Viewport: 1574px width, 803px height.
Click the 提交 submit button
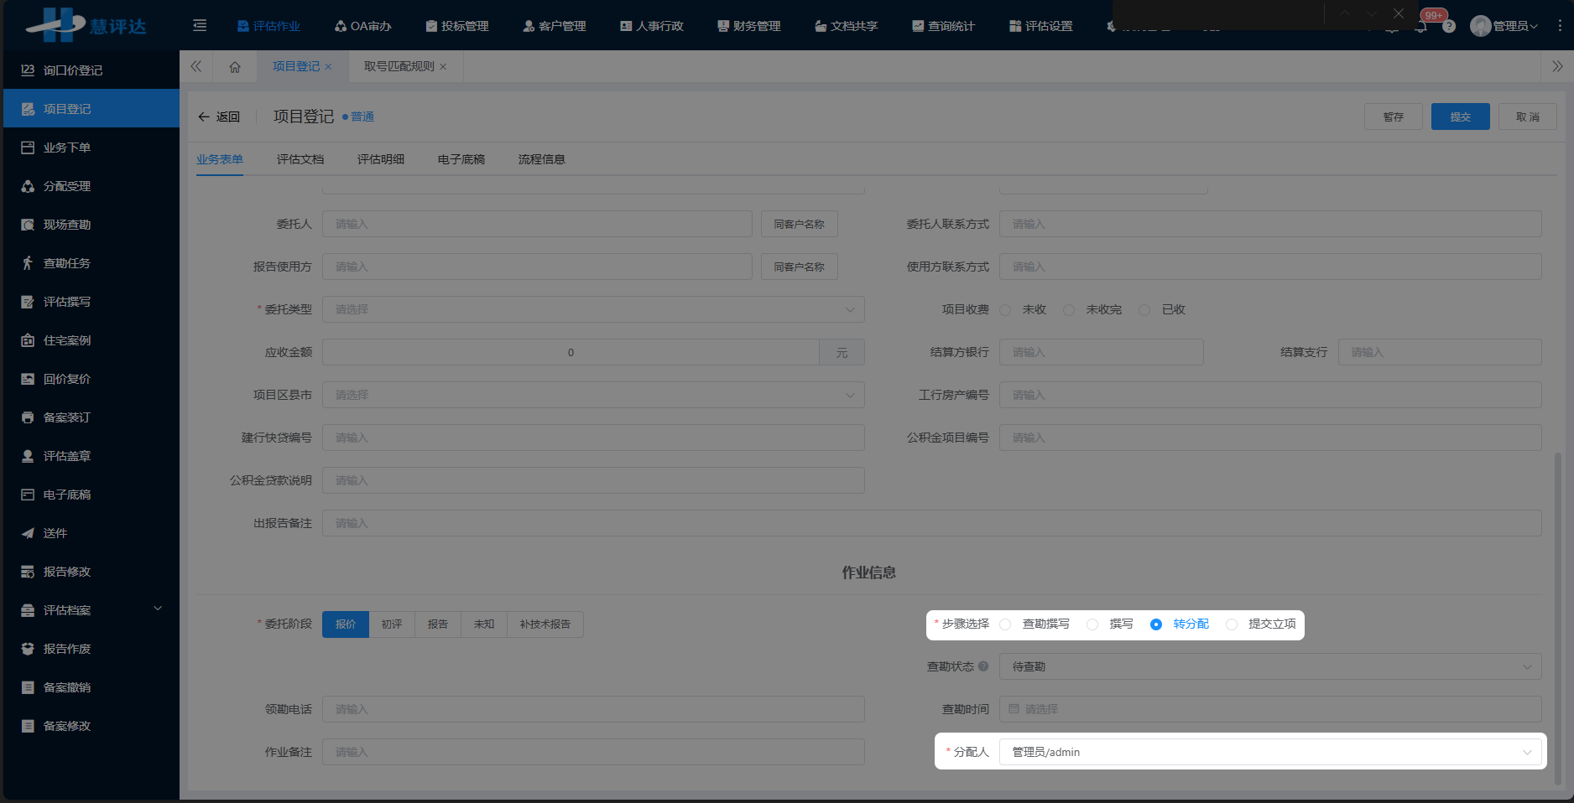point(1460,117)
